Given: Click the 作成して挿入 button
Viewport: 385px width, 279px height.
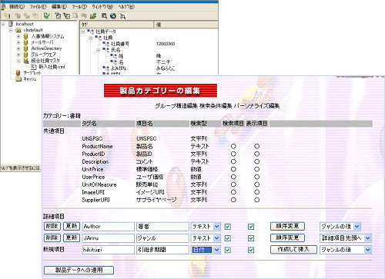Looking at the screenshot, I should [293, 250].
